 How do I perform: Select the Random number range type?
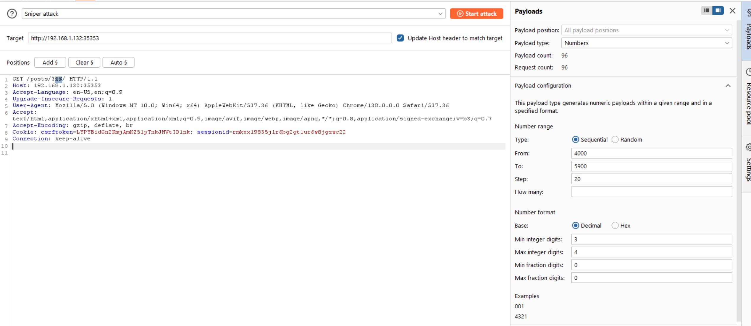615,140
